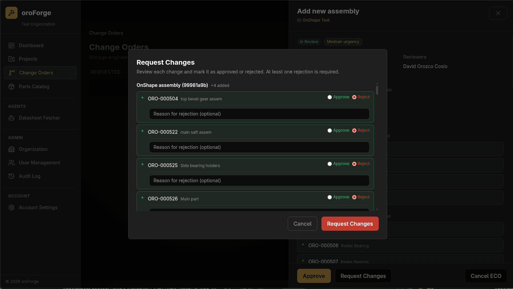Click the OnShape Test project label
This screenshot has height=289, width=513.
click(x=316, y=20)
